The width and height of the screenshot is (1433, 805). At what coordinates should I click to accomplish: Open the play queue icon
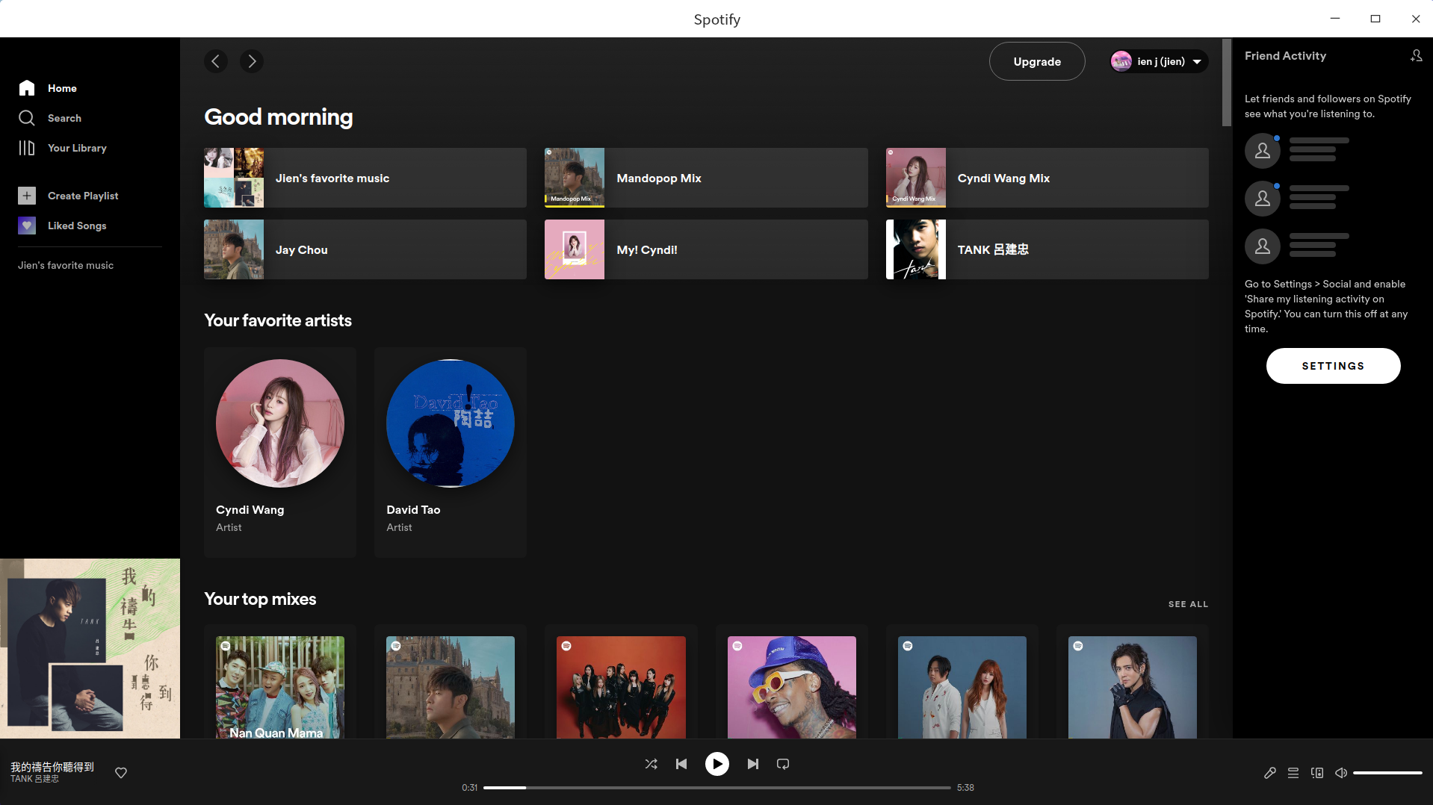pyautogui.click(x=1293, y=773)
